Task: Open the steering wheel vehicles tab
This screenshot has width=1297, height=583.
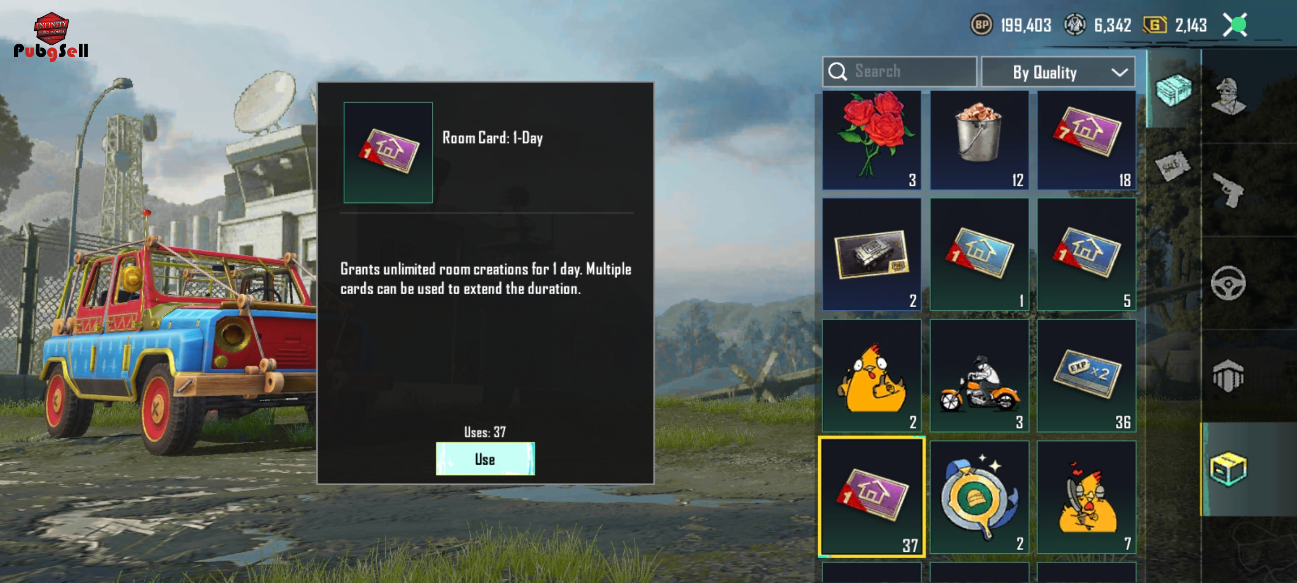Action: pyautogui.click(x=1228, y=283)
